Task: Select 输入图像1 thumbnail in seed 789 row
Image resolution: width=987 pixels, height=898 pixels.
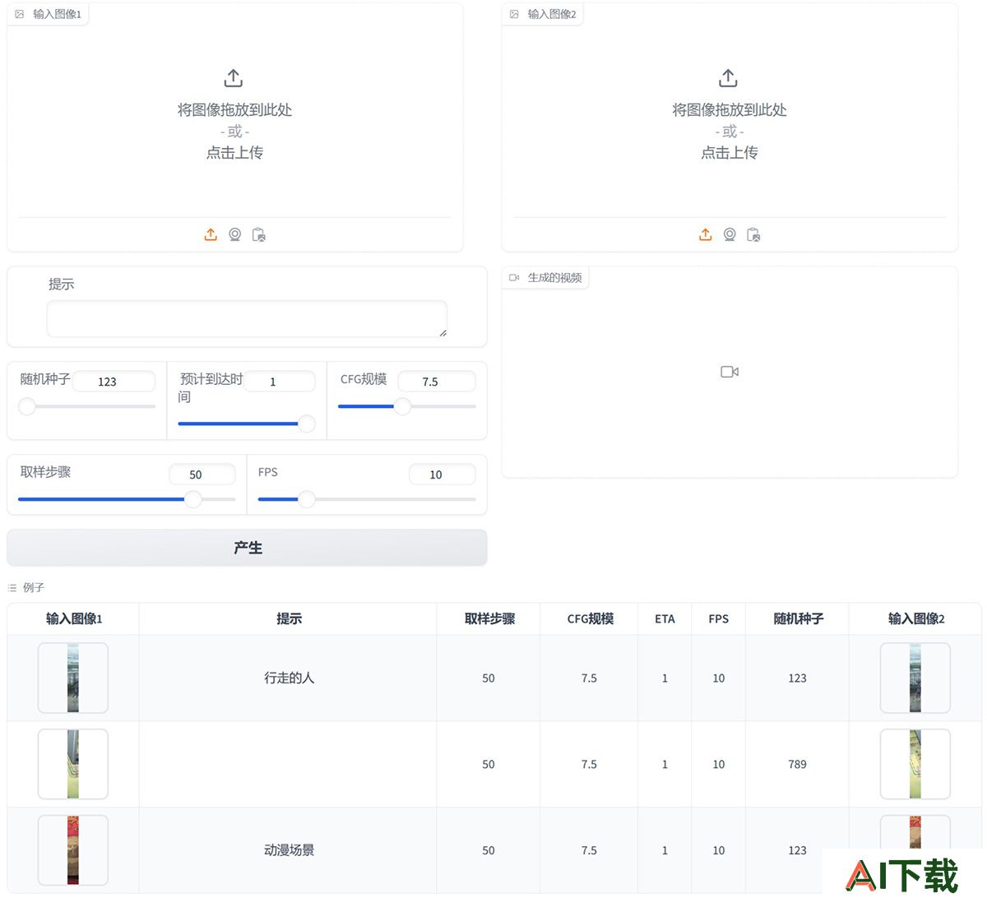Action: (73, 764)
